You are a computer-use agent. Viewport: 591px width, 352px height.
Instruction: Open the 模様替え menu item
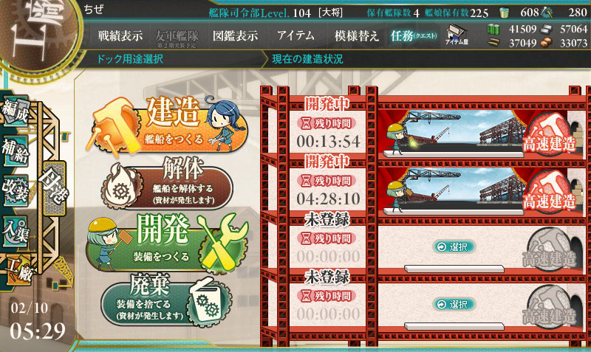[x=357, y=36]
